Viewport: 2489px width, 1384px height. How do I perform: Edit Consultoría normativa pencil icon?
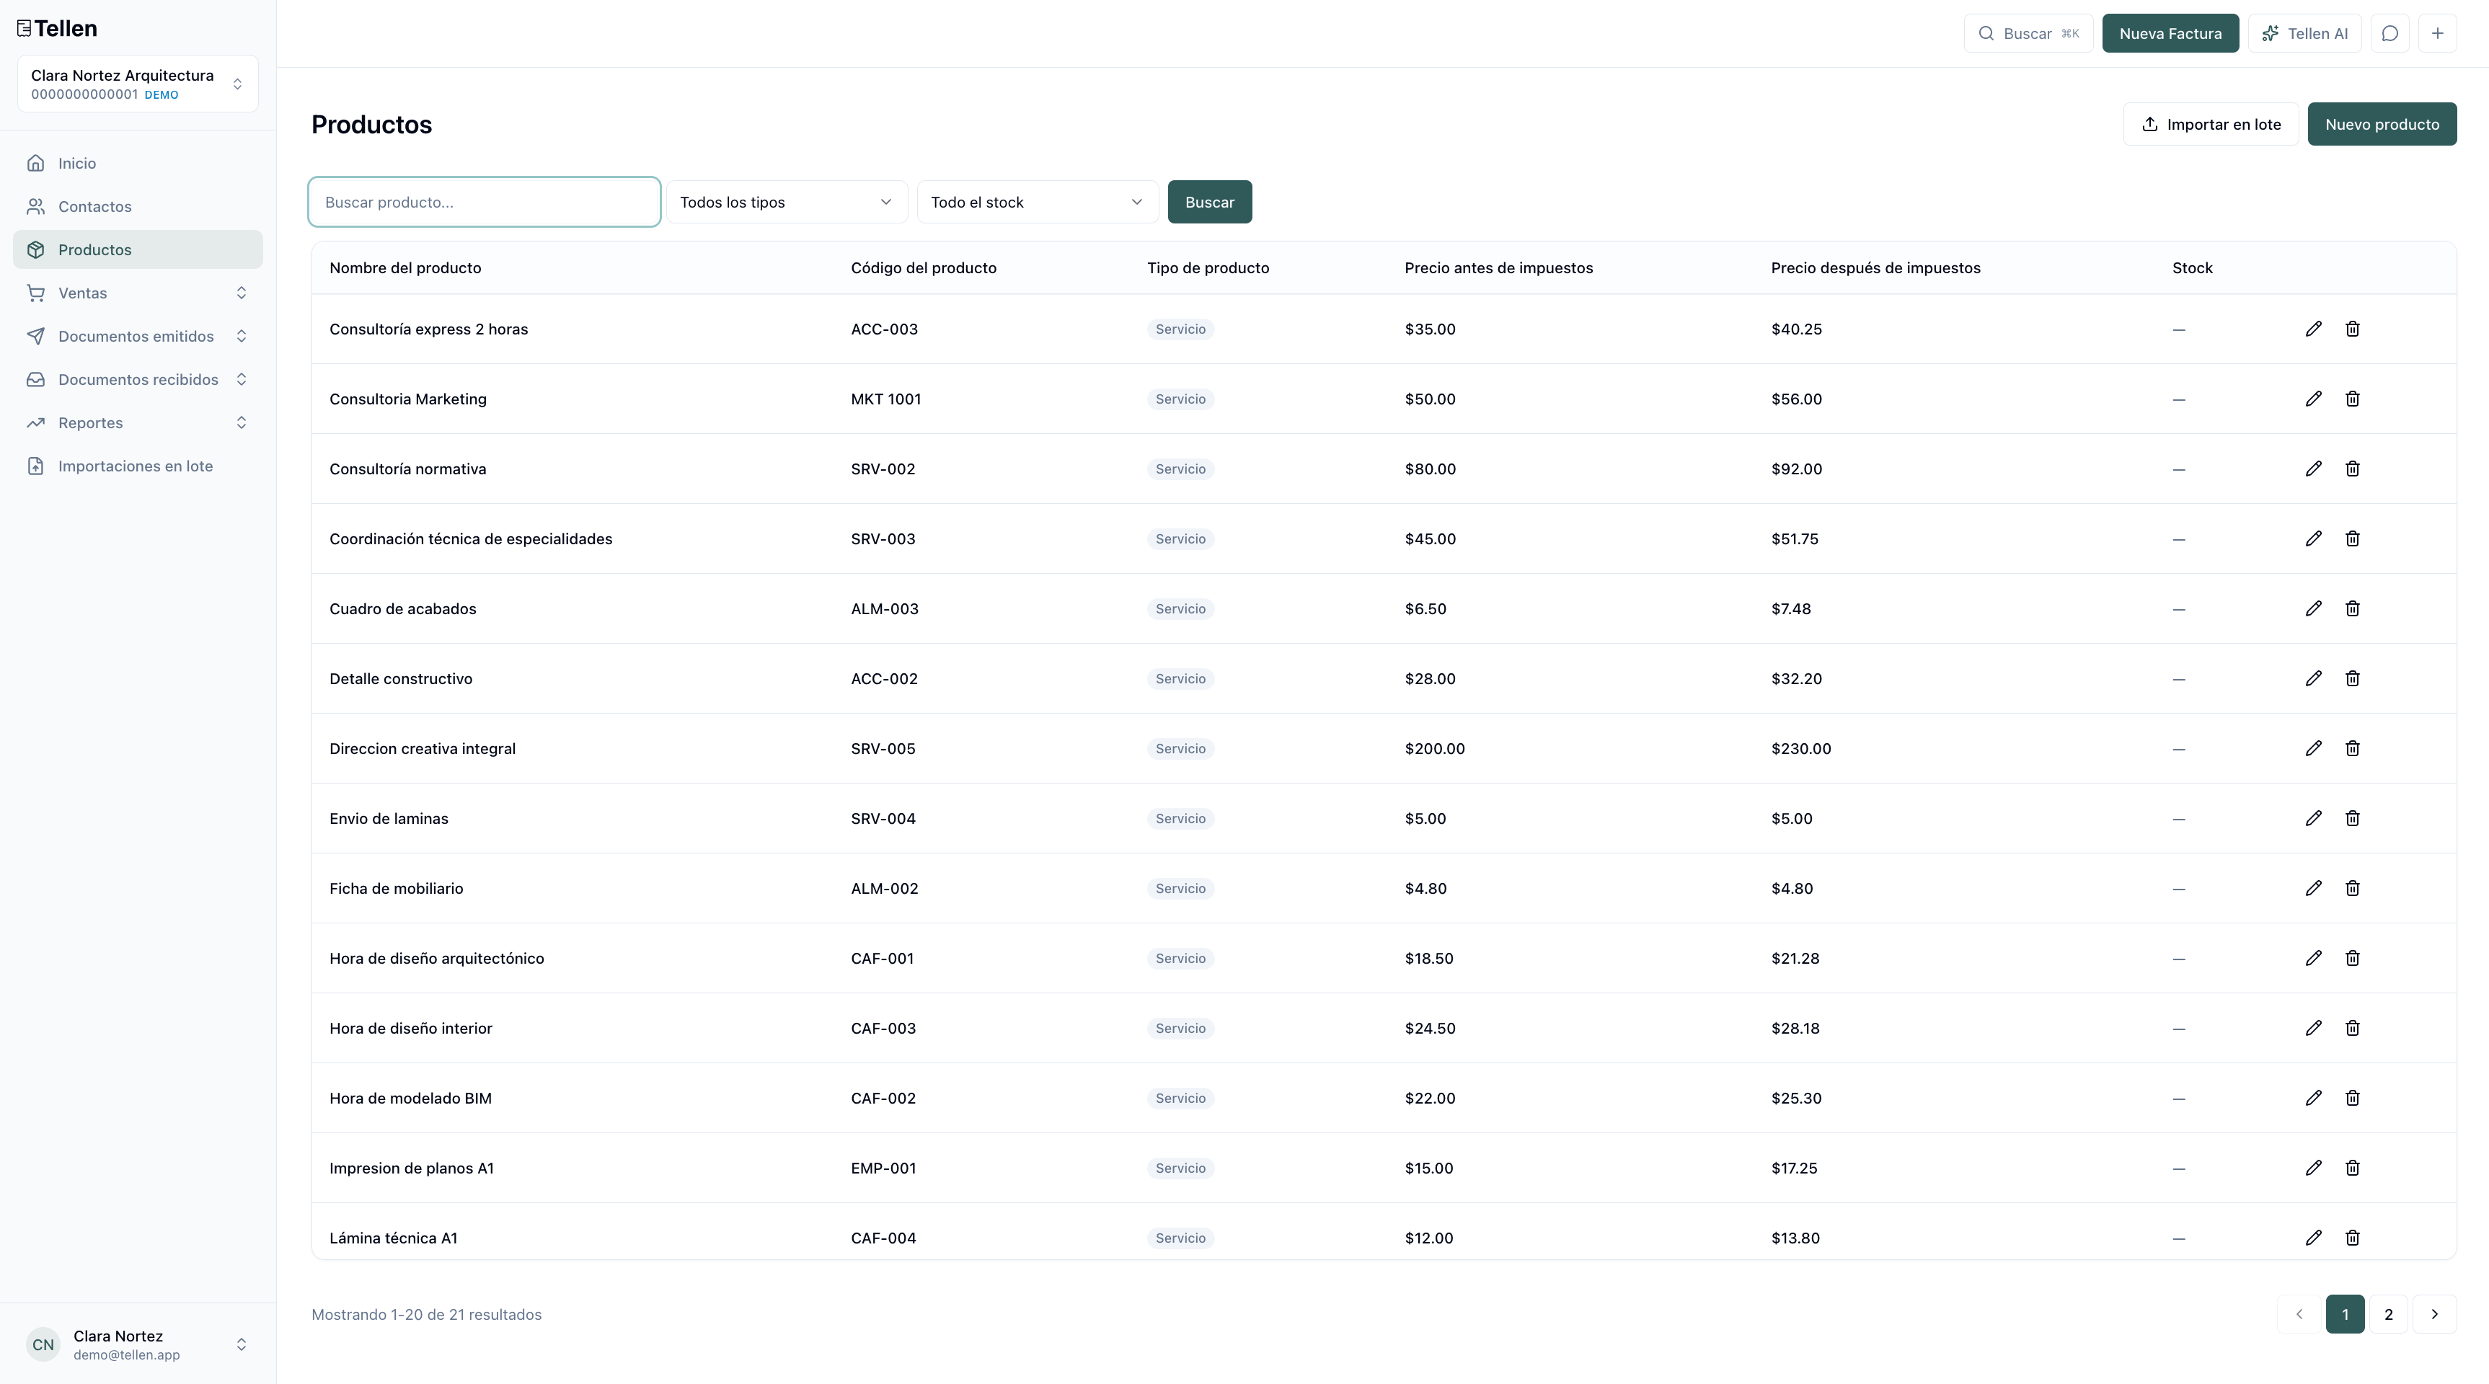coord(2313,469)
